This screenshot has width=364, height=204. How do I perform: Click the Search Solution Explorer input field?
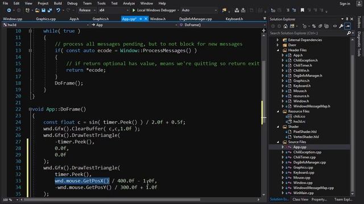(x=308, y=33)
